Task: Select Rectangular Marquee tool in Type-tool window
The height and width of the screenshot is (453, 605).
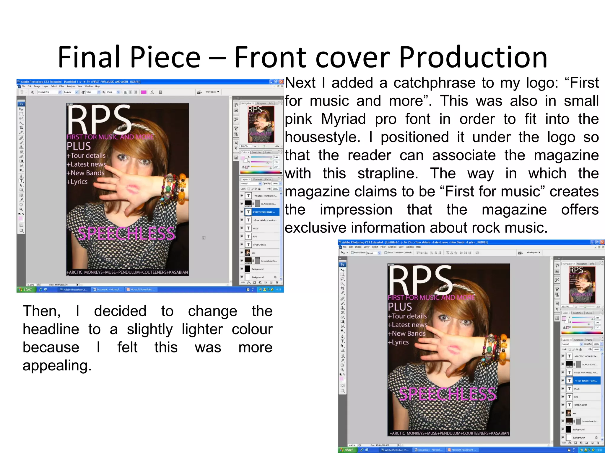Action: [x=21, y=114]
